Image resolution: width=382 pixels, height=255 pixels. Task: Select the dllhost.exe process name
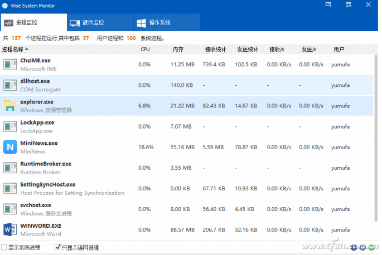coord(35,81)
